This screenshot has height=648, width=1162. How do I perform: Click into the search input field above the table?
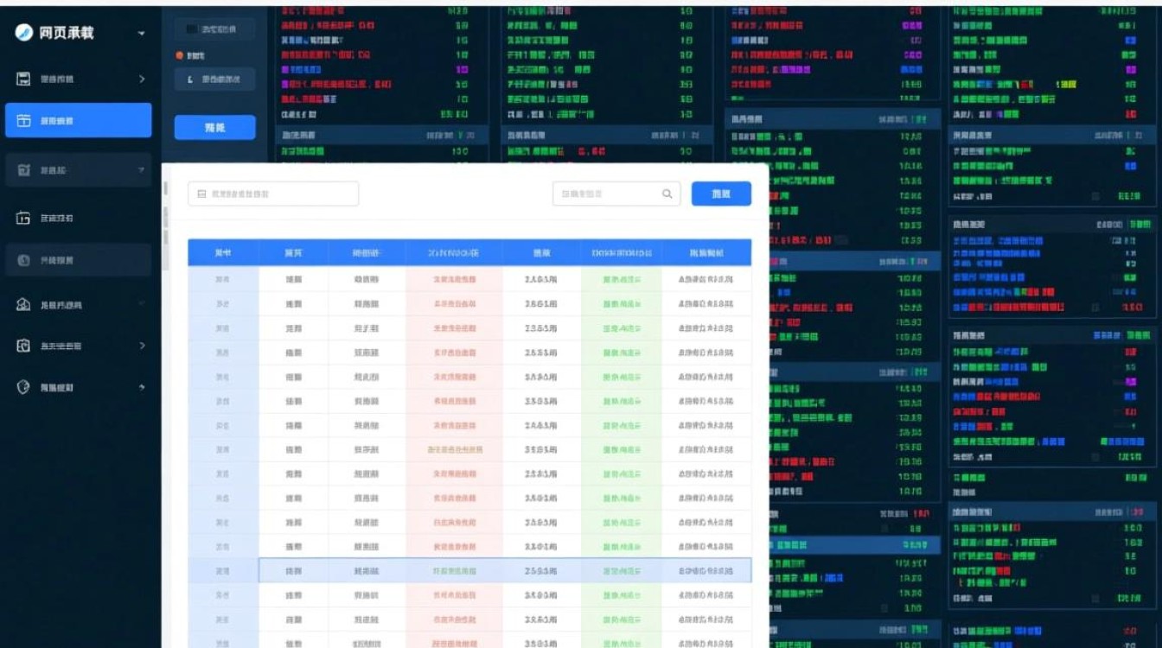[x=605, y=194]
